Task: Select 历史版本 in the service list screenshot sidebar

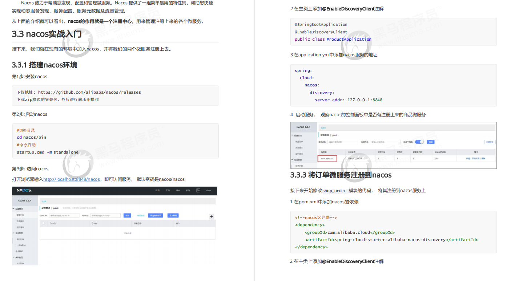Action: coord(299,148)
